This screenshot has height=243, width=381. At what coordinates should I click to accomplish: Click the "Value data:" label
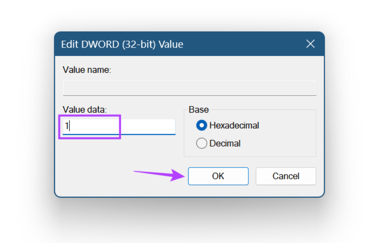pos(85,110)
